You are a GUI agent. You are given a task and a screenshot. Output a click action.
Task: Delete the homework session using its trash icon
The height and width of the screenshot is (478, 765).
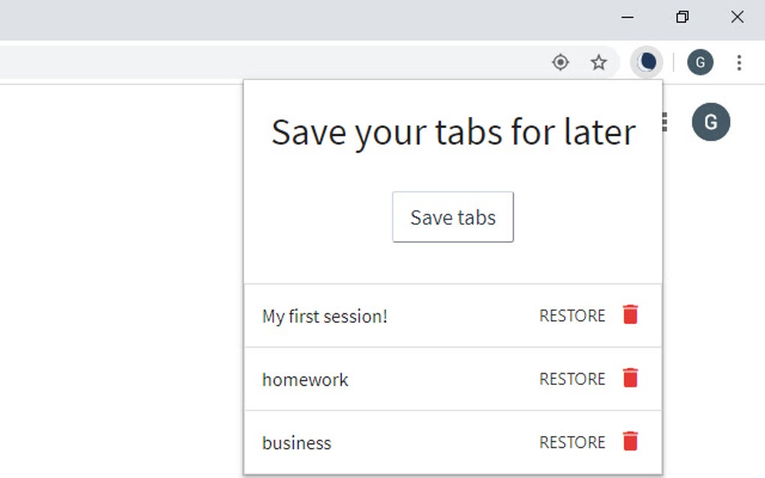tap(631, 378)
